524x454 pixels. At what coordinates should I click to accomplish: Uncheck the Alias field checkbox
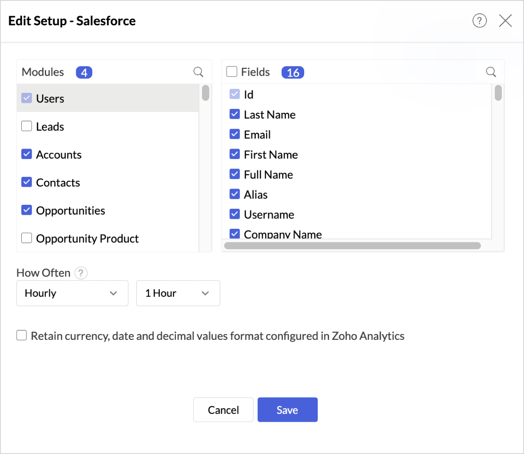235,194
